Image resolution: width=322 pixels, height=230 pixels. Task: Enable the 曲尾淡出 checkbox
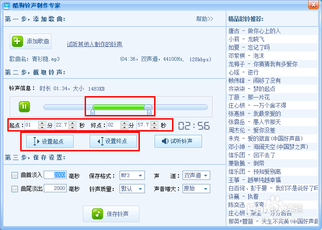pyautogui.click(x=15, y=189)
